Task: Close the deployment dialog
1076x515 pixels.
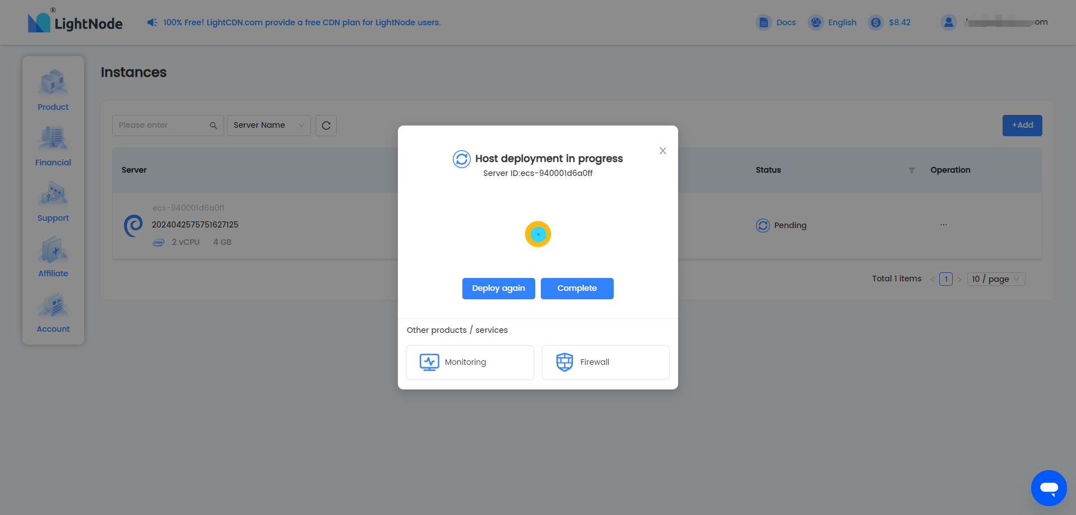Action: click(x=663, y=151)
